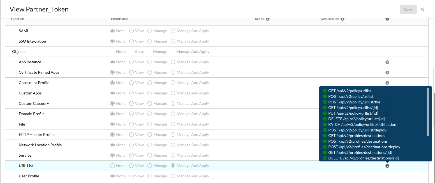Image resolution: width=435 pixels, height=183 pixels.
Task: Click the info icon for URL List row
Action: (387, 166)
